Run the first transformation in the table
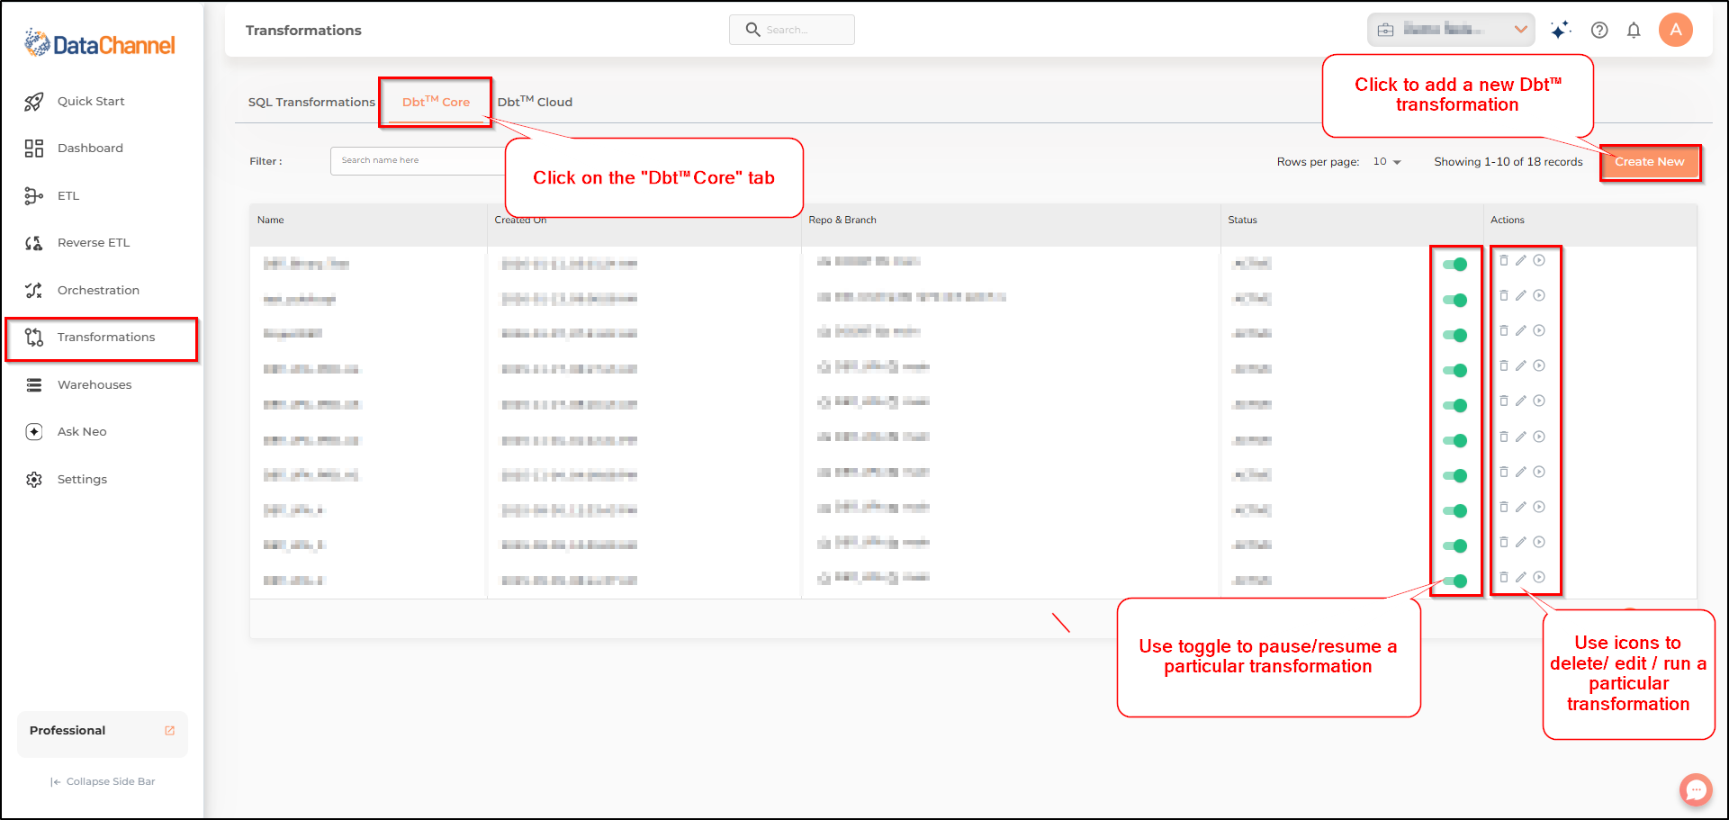This screenshot has width=1729, height=820. point(1539,260)
